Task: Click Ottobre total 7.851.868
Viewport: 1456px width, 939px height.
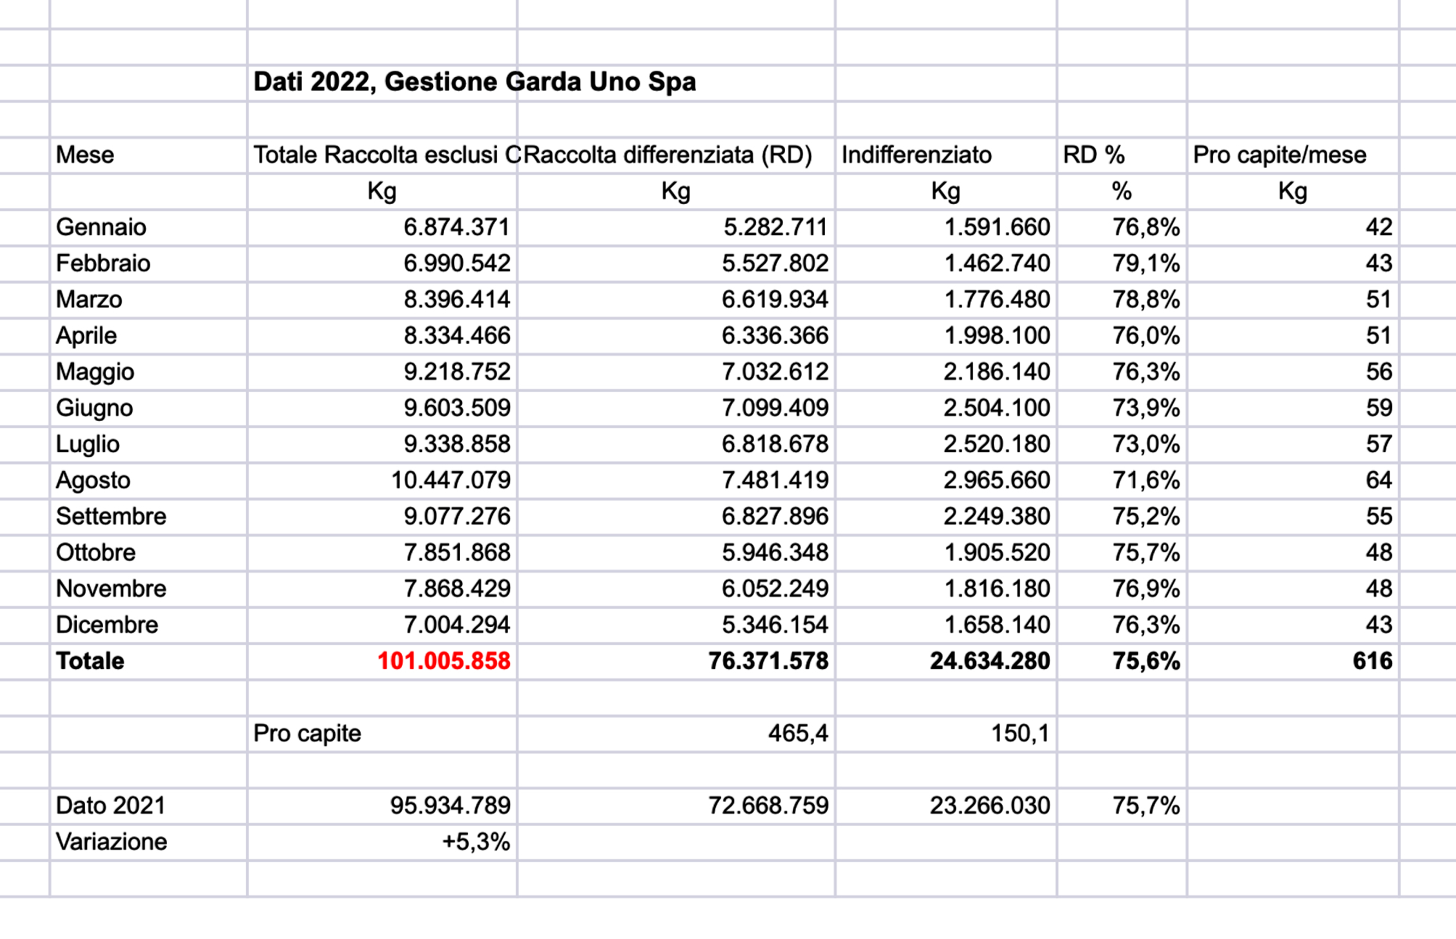Action: coord(457,553)
